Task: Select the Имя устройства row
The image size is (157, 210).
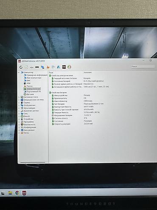Action: click(x=59, y=95)
